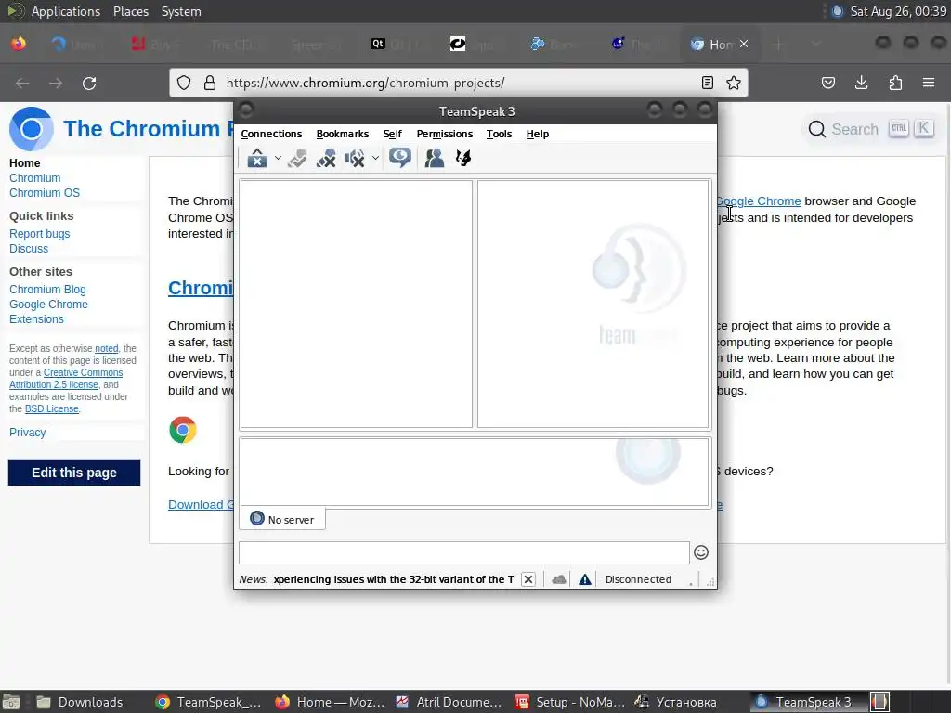
Task: Open the Places menu in top panel
Action: click(x=131, y=11)
